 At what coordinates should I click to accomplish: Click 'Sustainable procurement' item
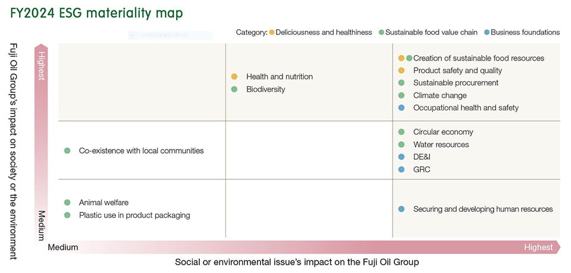(456, 83)
